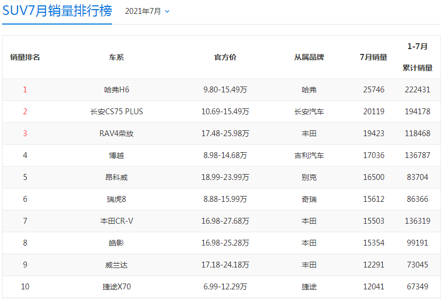Screen dimensions: 441x299
Task: Click the chevron arrow beside 2021年7月
Action: [x=167, y=11]
